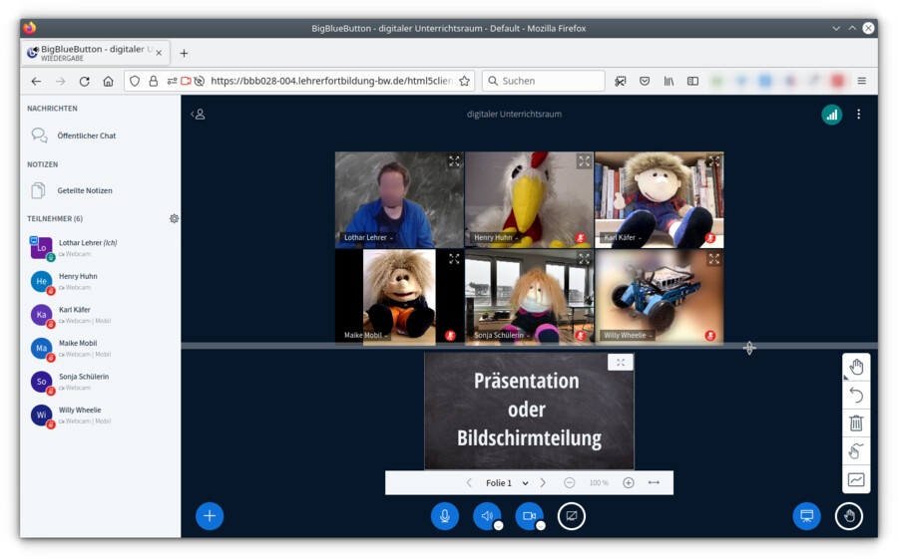Click the raise hand button

tap(848, 516)
